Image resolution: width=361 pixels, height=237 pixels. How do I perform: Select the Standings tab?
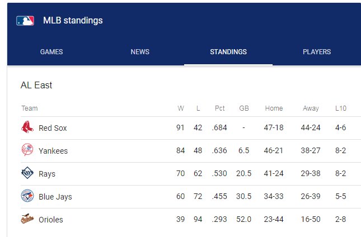228,52
